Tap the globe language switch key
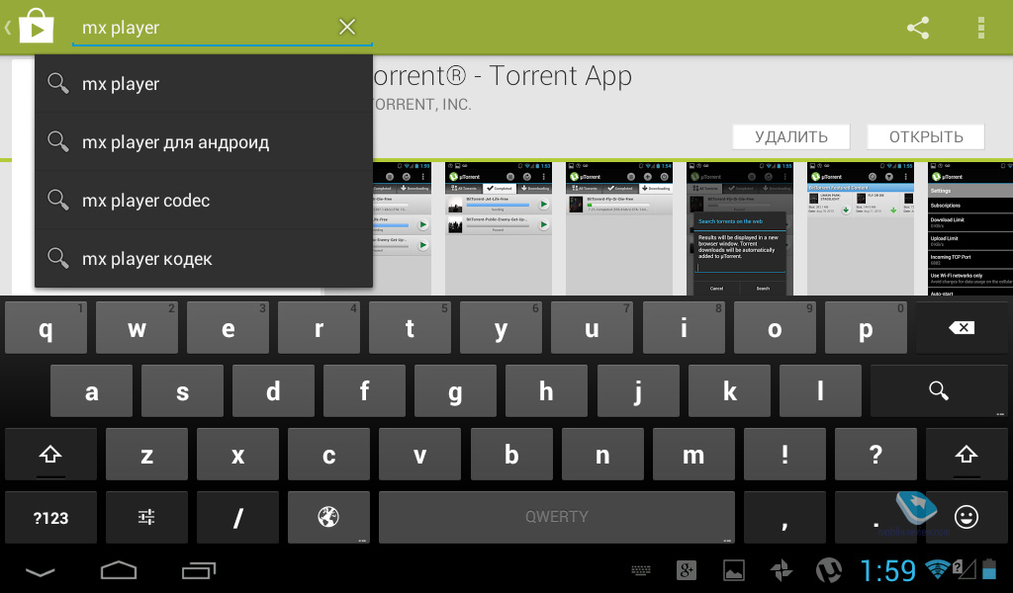 click(328, 518)
